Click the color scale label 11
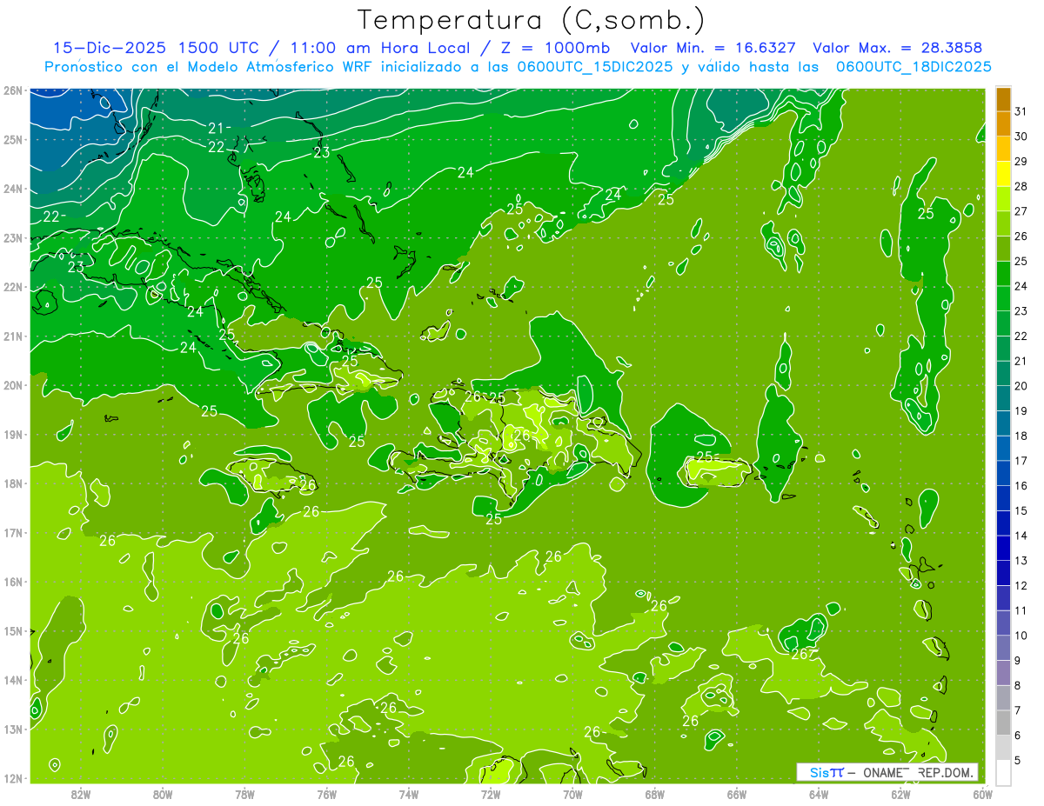The image size is (1044, 806). click(x=1021, y=610)
